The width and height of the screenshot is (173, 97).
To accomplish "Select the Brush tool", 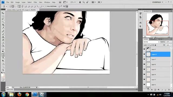I will click(3, 34).
